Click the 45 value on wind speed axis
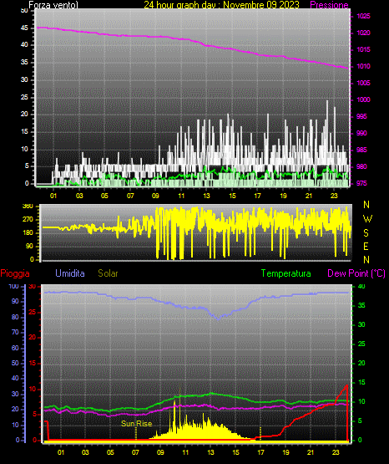 tap(24, 28)
